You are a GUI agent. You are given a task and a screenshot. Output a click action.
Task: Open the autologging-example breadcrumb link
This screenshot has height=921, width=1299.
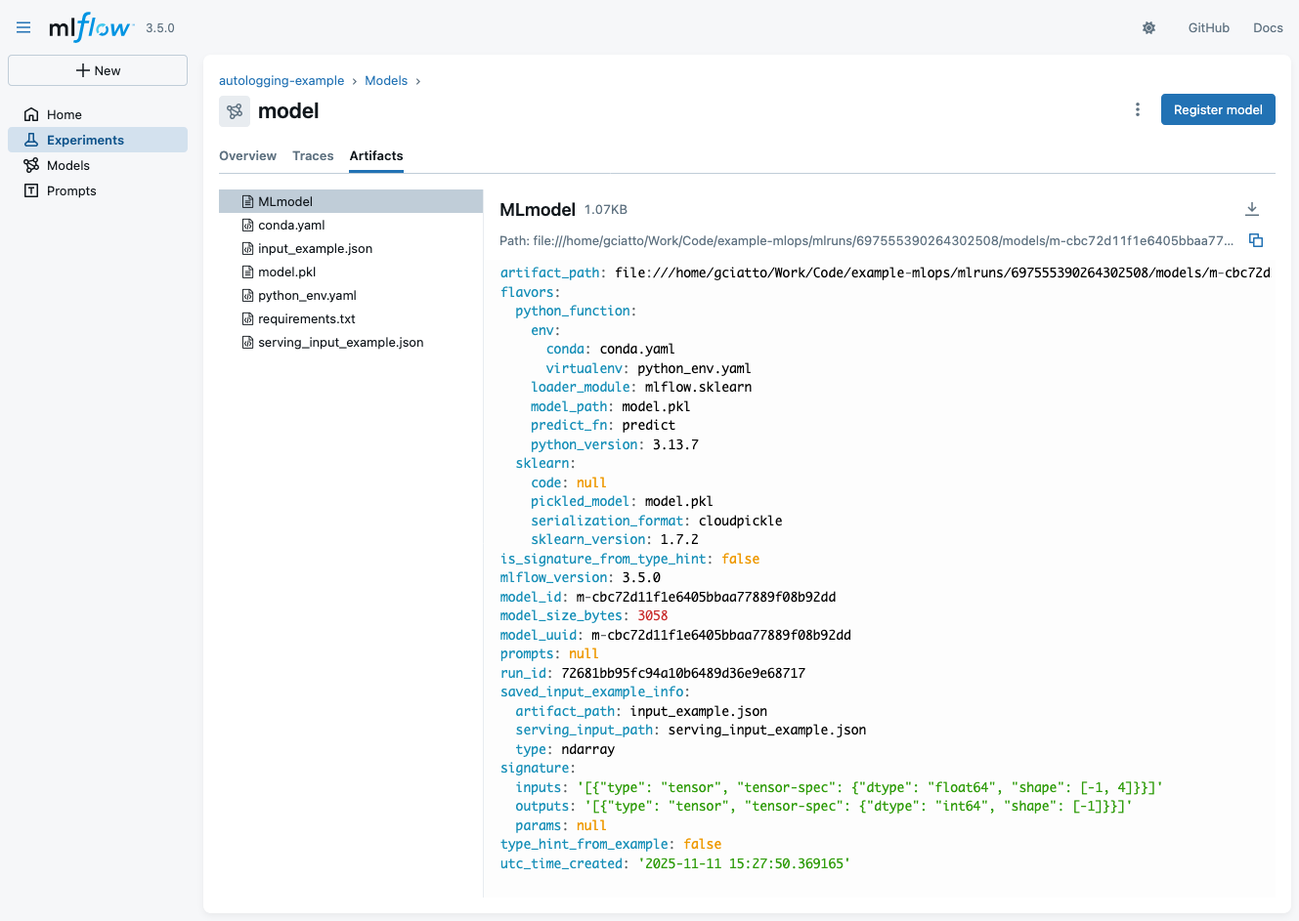(x=281, y=80)
